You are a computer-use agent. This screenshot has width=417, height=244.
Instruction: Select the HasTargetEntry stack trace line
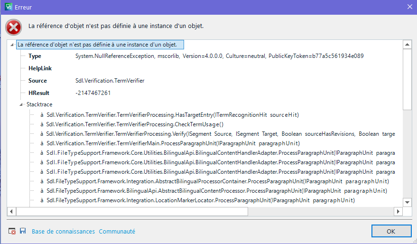click(170, 115)
